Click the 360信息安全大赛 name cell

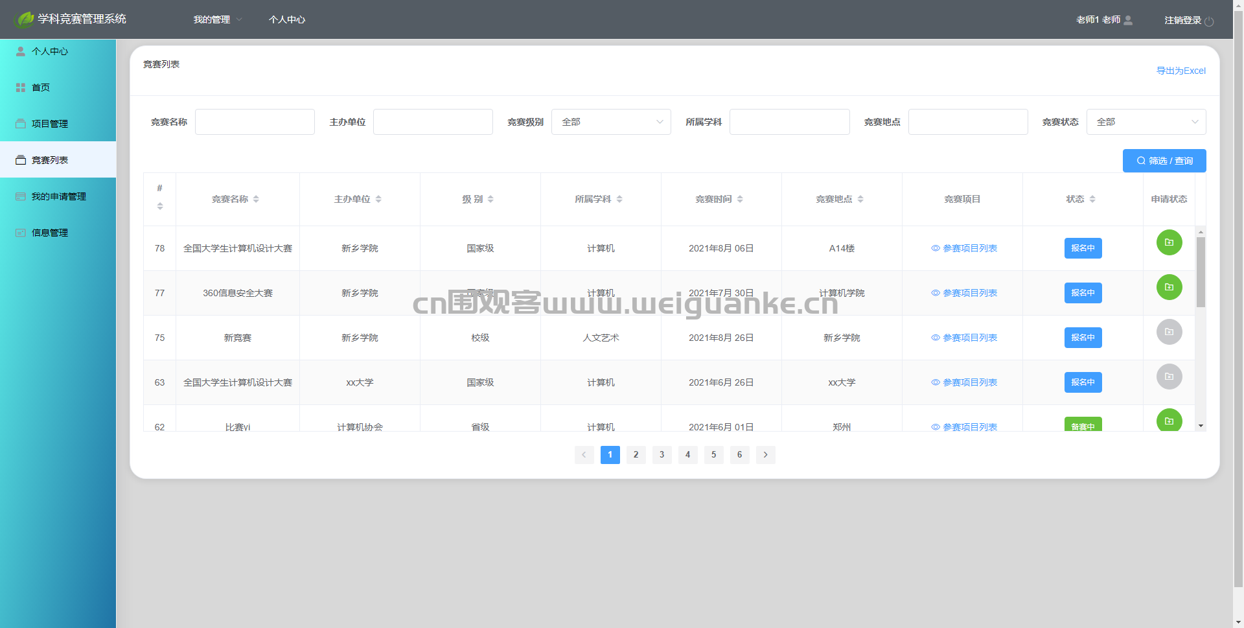[238, 293]
